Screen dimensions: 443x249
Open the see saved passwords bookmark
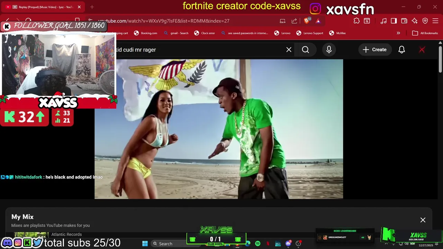click(244, 33)
